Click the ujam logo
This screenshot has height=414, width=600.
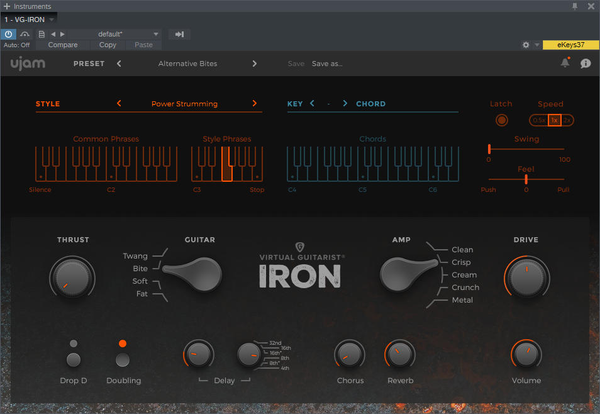28,64
